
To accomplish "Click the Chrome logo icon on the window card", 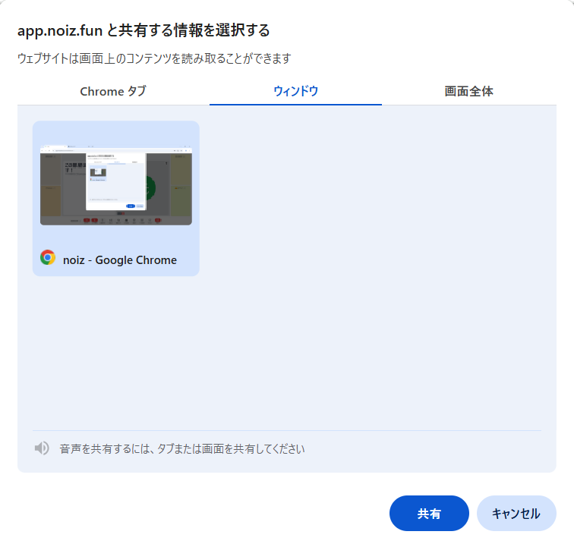I will (x=48, y=258).
